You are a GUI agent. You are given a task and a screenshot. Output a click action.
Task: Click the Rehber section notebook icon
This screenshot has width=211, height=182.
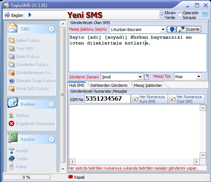(x=13, y=102)
